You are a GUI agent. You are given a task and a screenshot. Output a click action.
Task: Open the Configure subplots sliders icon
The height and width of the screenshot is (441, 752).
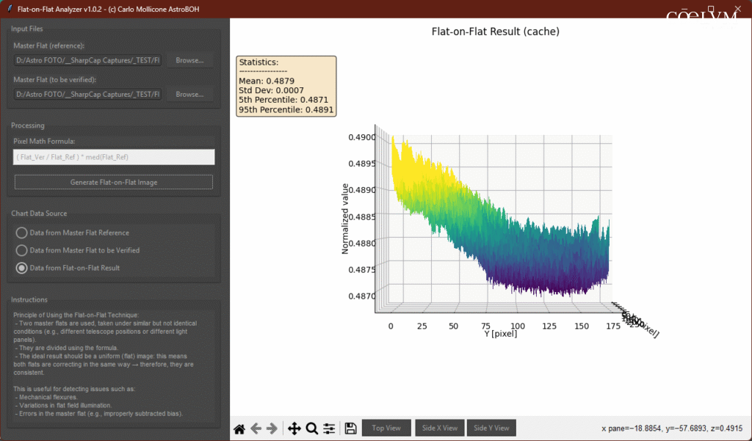click(x=329, y=429)
